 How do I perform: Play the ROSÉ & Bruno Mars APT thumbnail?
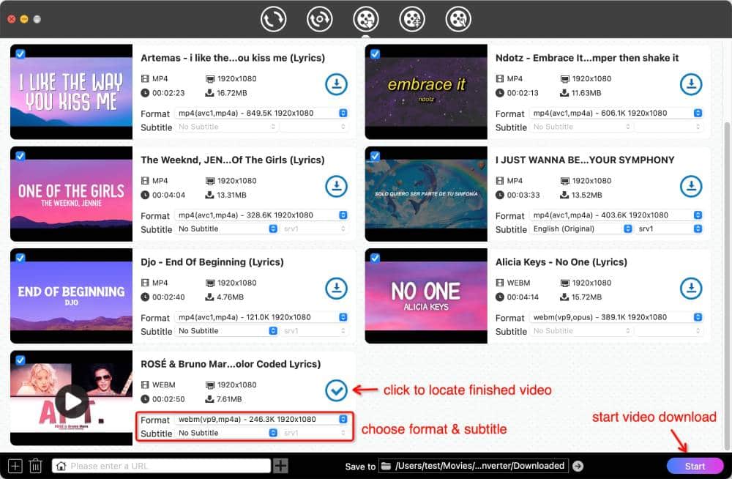[x=72, y=402]
